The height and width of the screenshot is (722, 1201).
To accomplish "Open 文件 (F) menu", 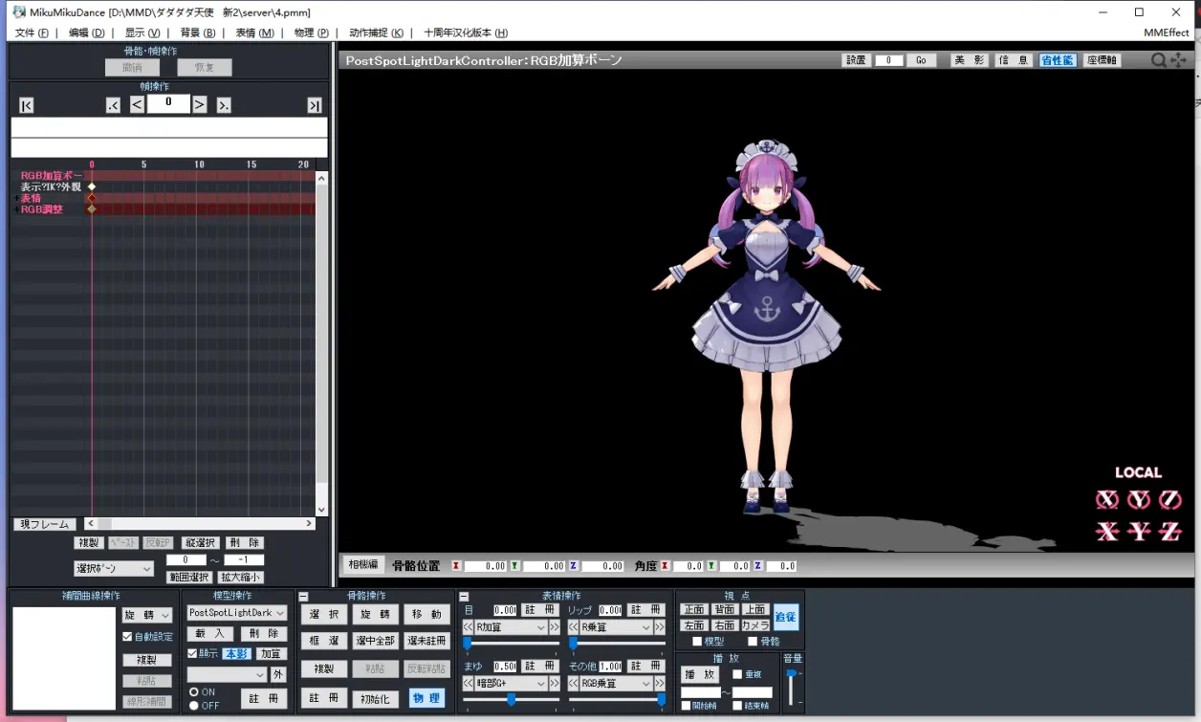I will (32, 33).
